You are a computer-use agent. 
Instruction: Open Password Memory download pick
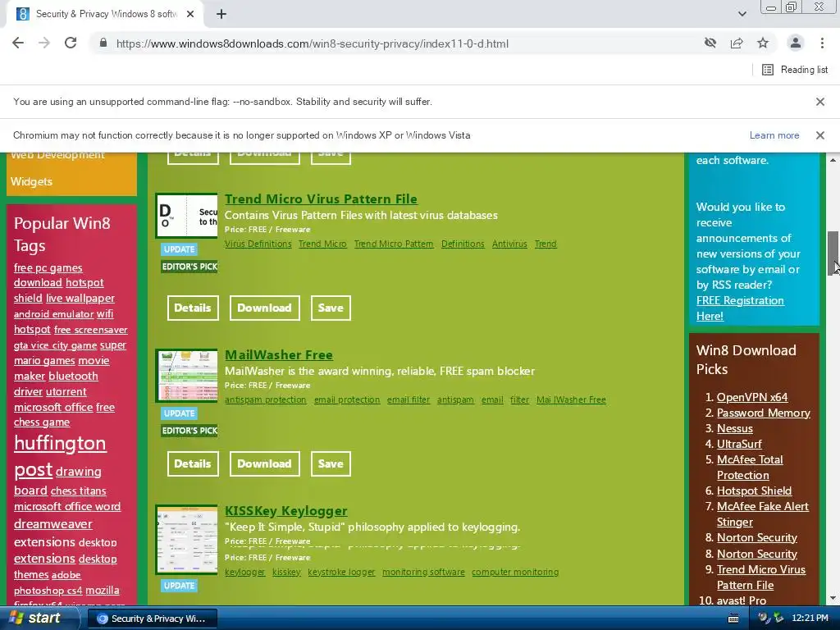[764, 413]
